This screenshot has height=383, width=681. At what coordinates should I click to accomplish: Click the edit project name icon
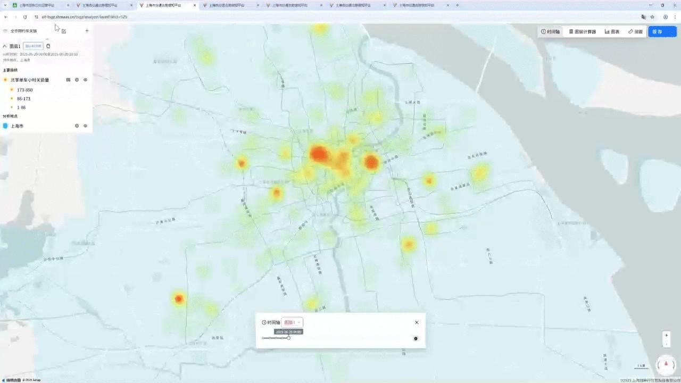click(64, 31)
